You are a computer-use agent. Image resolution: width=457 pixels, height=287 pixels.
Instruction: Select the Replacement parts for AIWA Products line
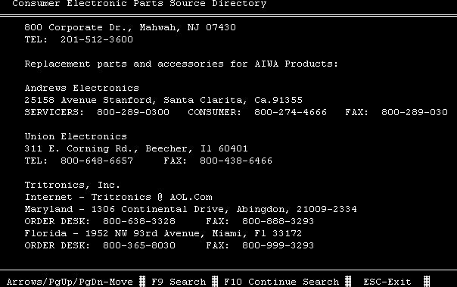(x=182, y=64)
